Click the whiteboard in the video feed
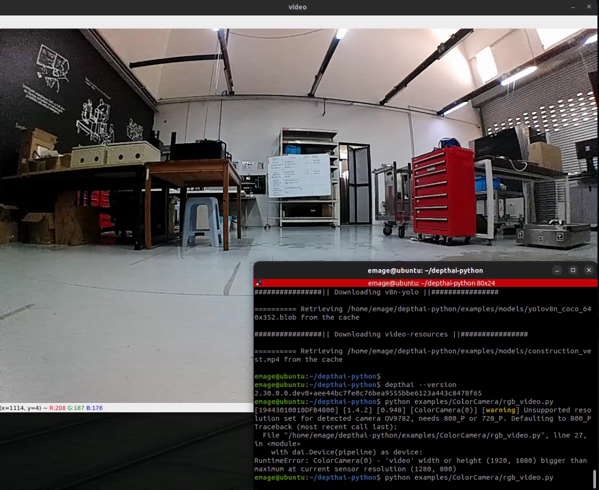The image size is (599, 490). 299,176
